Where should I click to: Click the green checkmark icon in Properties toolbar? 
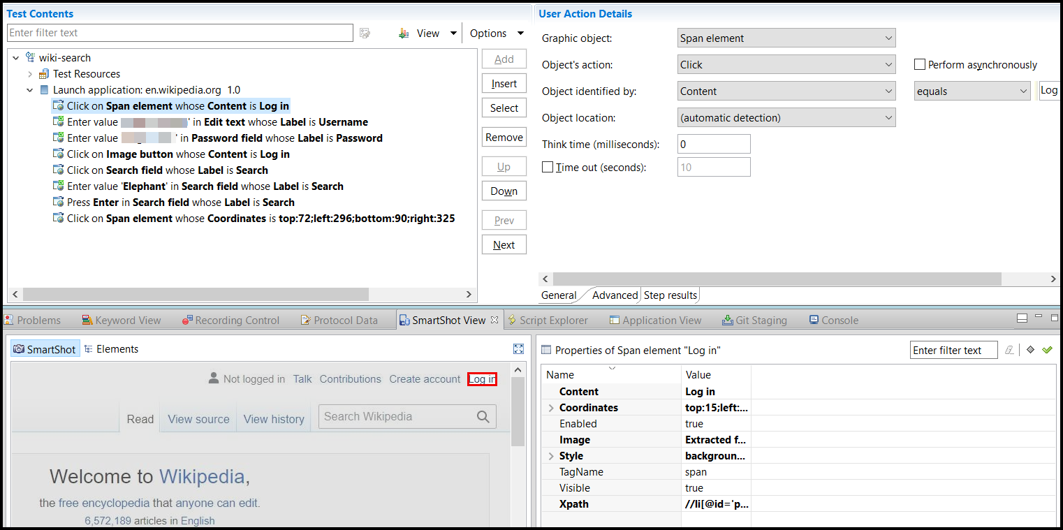[x=1047, y=350]
